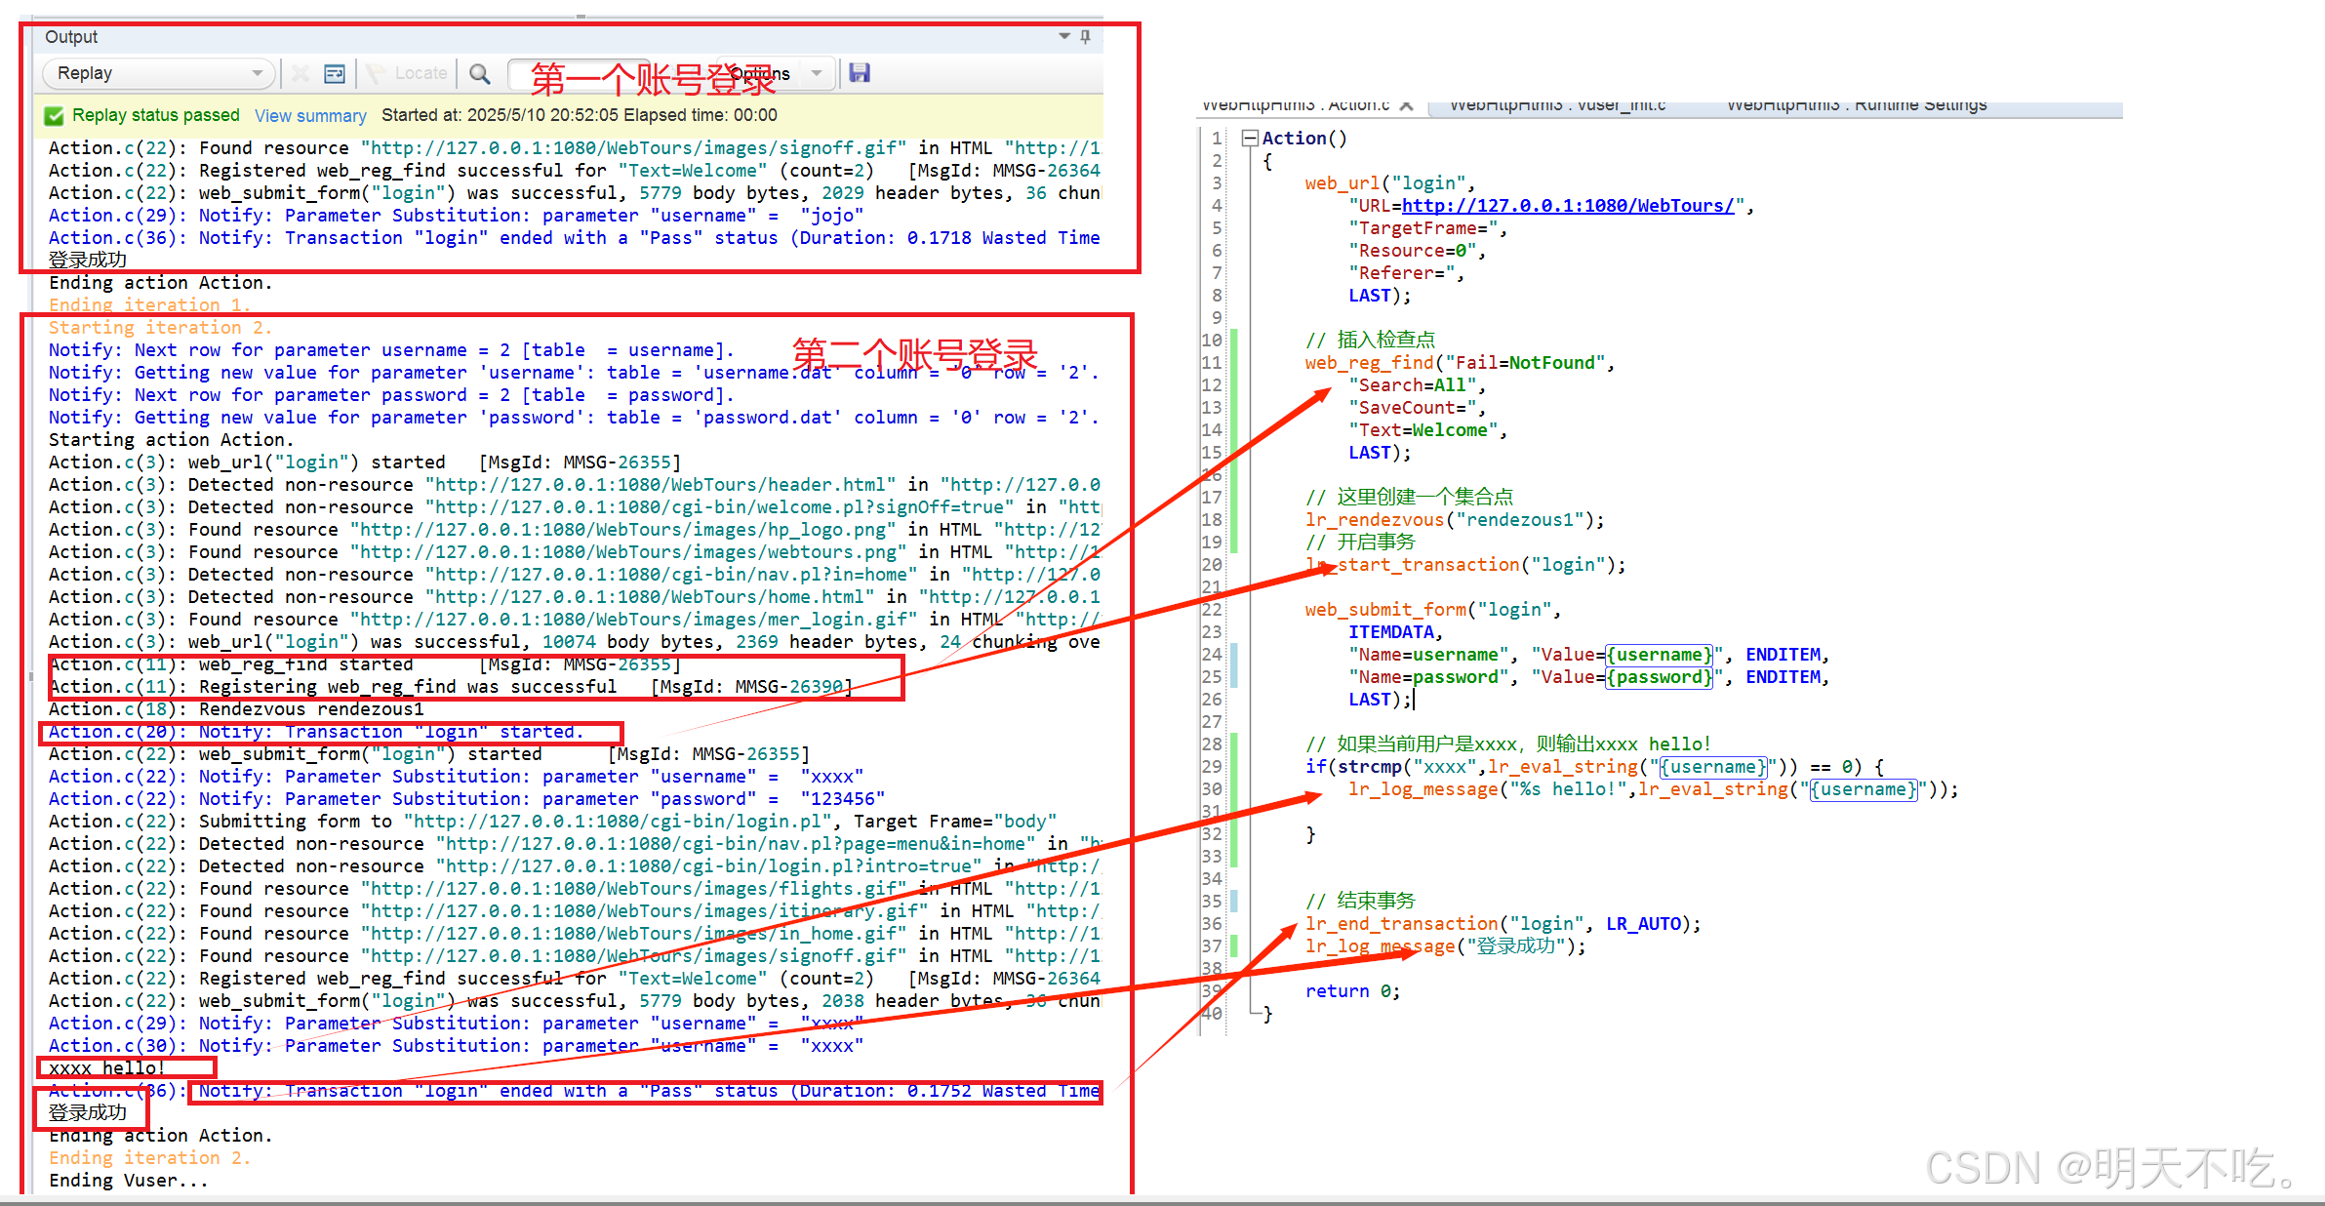Switch to the vuser_init.c tab
The width and height of the screenshot is (2325, 1206).
[x=1557, y=105]
